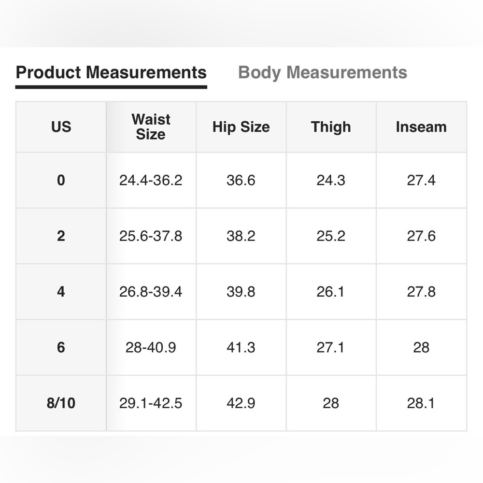The image size is (483, 483).
Task: Select the Product Measurements tab
Action: tap(111, 73)
